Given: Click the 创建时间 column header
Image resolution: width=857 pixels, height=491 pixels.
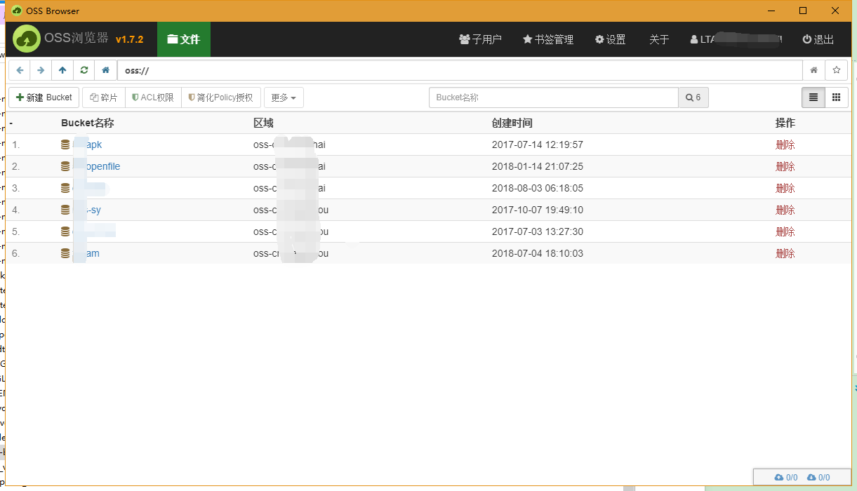Looking at the screenshot, I should click(512, 123).
